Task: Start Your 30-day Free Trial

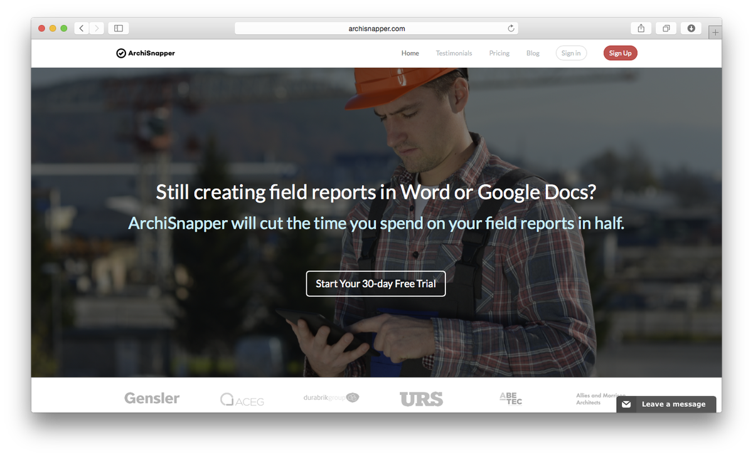Action: [x=376, y=283]
